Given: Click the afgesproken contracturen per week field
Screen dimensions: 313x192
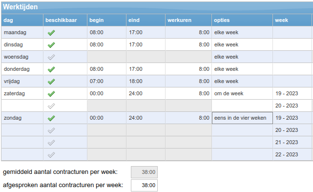Looking at the screenshot, I should coord(144,186).
